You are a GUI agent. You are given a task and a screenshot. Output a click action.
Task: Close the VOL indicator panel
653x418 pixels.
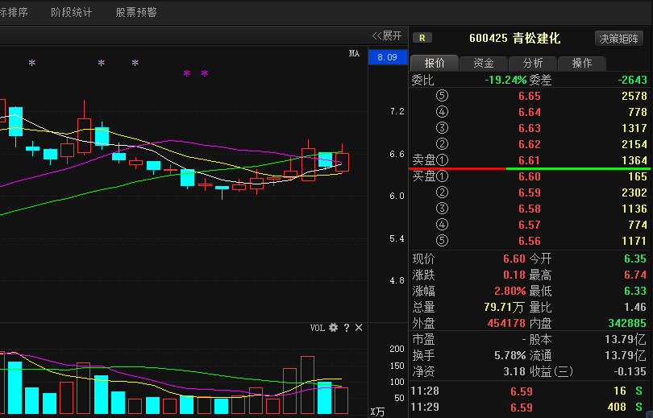point(359,328)
